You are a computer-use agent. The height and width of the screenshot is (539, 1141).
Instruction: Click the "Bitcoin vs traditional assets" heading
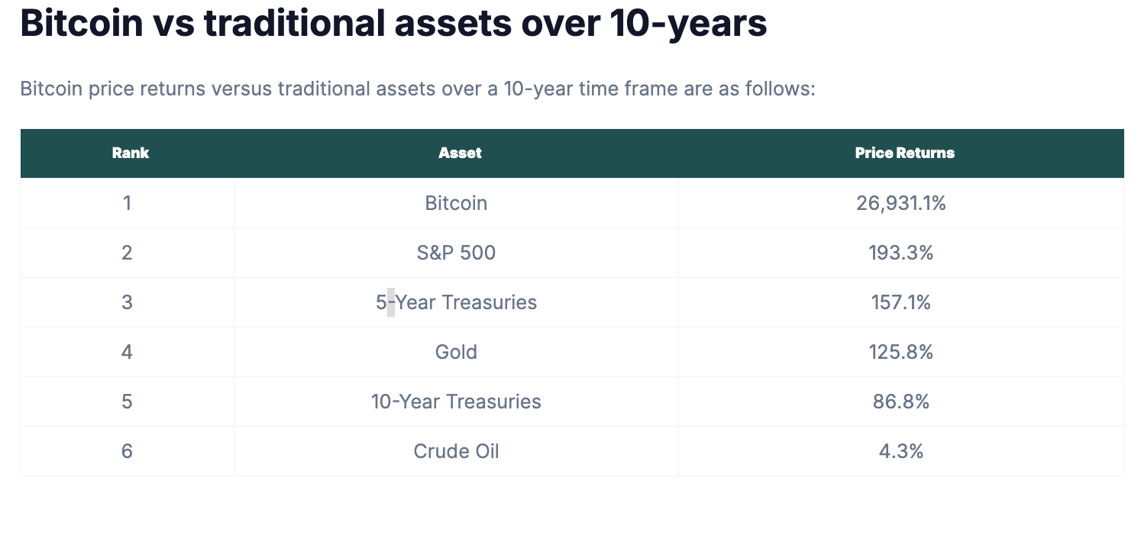pos(393,24)
